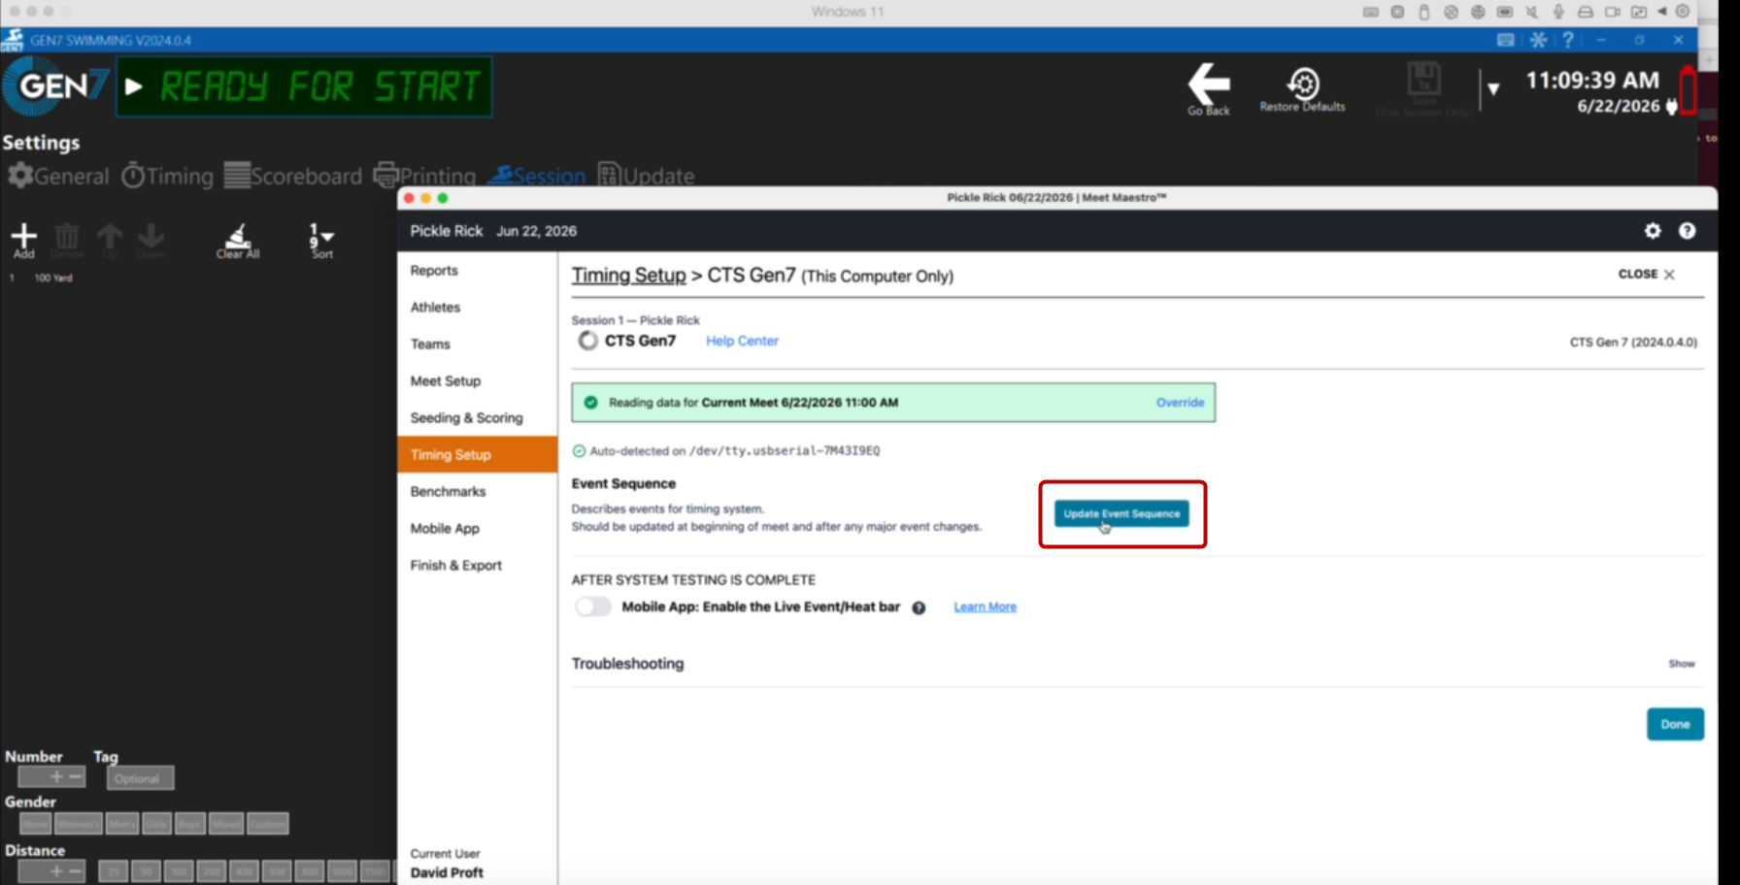Open Athletes in Meet Maestro sidebar

pyautogui.click(x=435, y=308)
